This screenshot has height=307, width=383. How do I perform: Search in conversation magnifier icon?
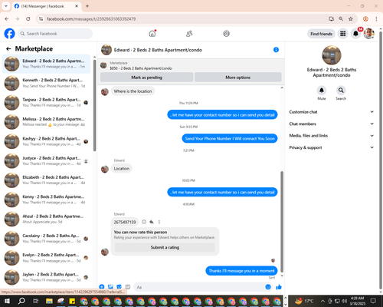click(x=341, y=91)
